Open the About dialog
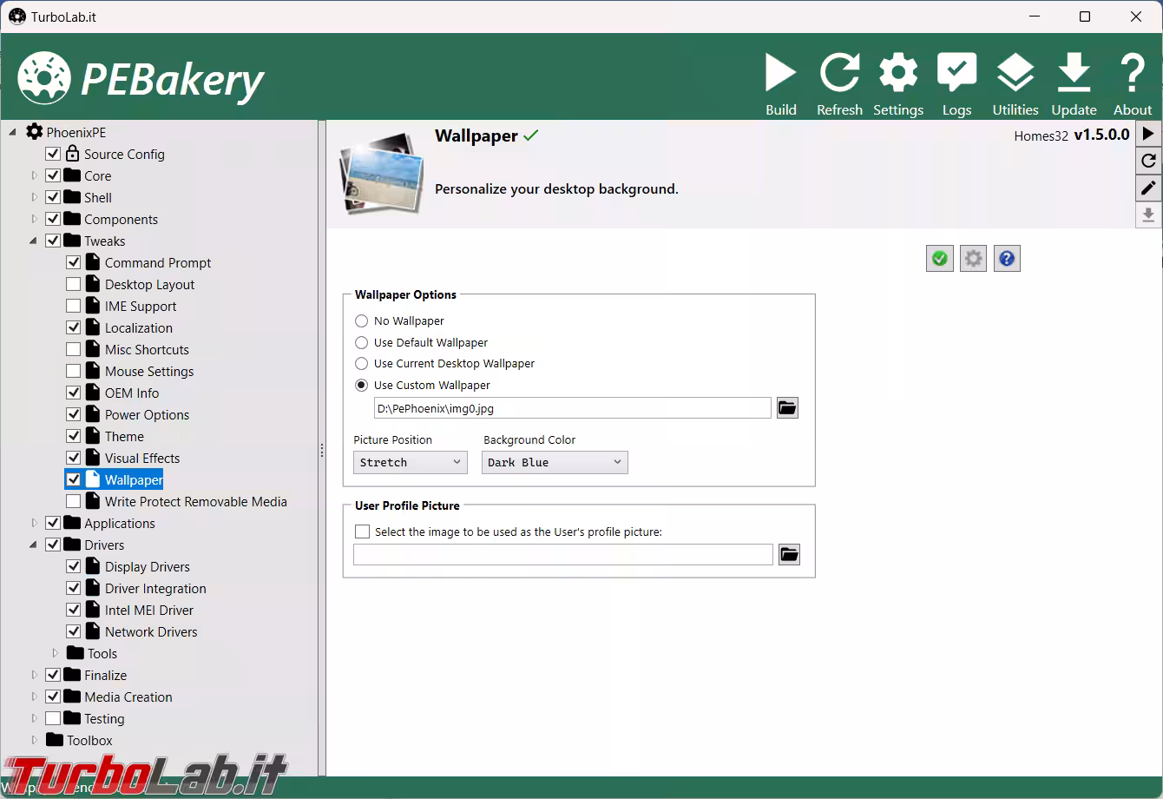This screenshot has width=1163, height=799. [x=1132, y=83]
